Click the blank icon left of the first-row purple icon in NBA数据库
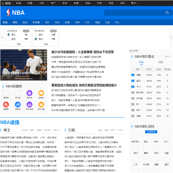Image resolution: width=173 pixels, height=173 pixels. (x=18, y=93)
